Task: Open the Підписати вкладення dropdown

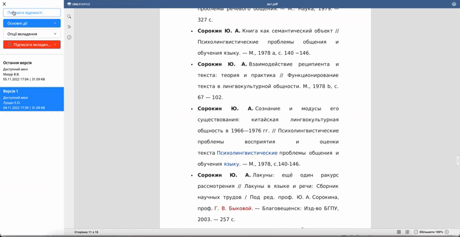Action: click(x=32, y=45)
